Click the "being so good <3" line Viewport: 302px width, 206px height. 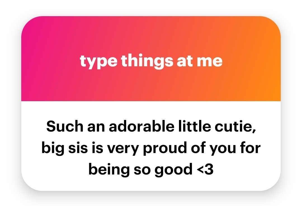(x=151, y=169)
